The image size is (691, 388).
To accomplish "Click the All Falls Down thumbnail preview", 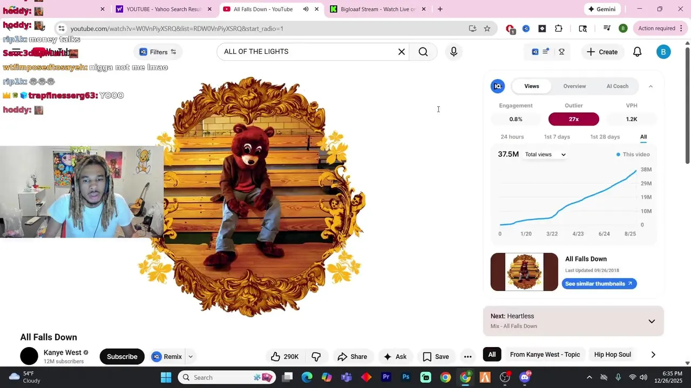I will point(524,272).
